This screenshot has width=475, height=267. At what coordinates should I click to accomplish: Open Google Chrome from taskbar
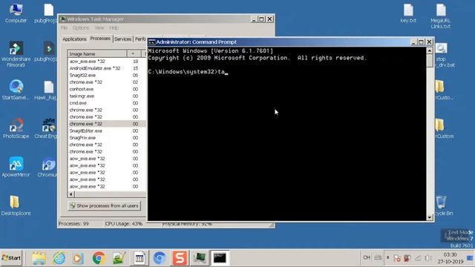[99, 258]
